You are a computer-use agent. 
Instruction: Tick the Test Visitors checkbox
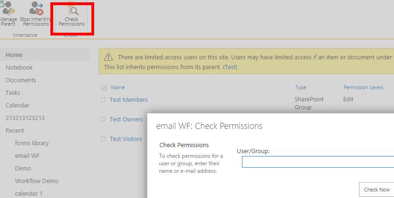coord(103,139)
